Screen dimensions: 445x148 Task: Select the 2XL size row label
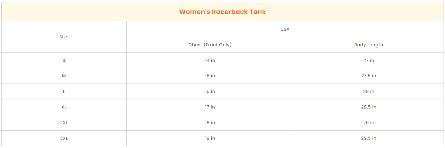point(64,123)
